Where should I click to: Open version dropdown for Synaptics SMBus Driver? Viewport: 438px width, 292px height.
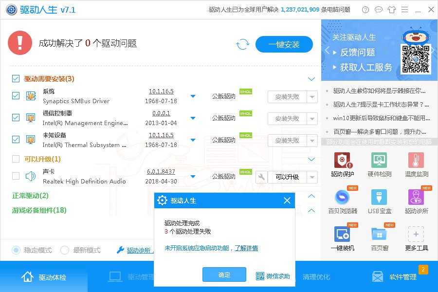[x=193, y=96]
